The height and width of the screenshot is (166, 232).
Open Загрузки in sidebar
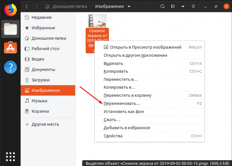coord(48,80)
